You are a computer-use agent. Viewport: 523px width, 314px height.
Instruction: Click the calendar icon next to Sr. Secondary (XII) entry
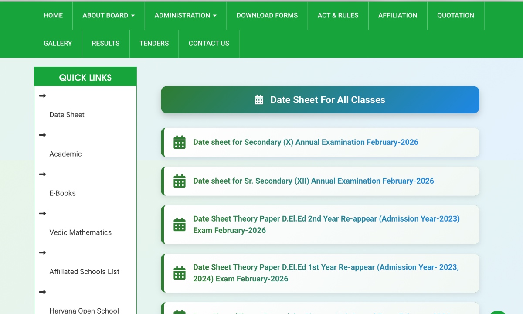point(179,181)
